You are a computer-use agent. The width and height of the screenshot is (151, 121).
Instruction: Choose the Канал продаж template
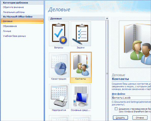[x=59, y=65]
